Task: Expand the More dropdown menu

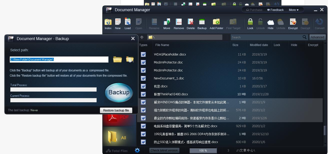Action: pyautogui.click(x=294, y=10)
